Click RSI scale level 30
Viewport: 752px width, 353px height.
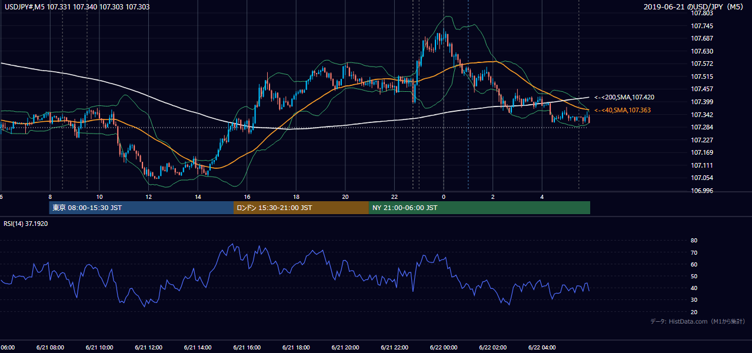694,299
